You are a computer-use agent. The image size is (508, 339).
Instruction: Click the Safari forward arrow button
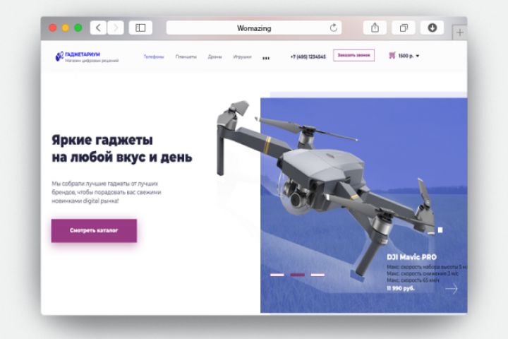pos(116,28)
